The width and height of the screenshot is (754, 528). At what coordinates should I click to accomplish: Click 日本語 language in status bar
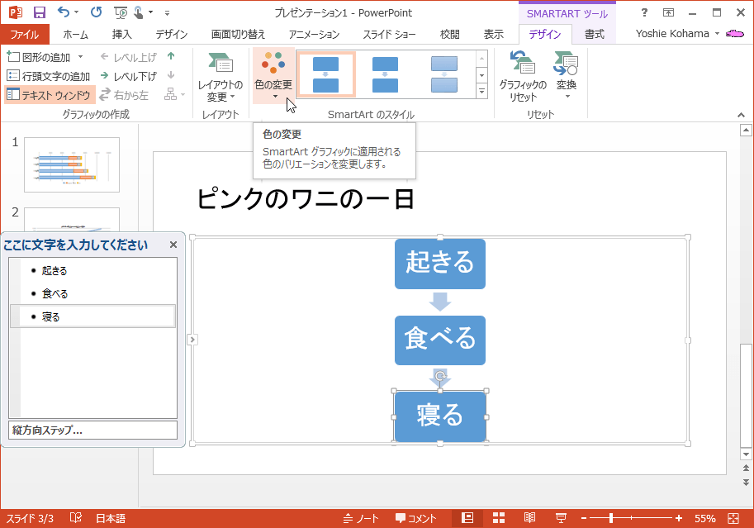(111, 518)
